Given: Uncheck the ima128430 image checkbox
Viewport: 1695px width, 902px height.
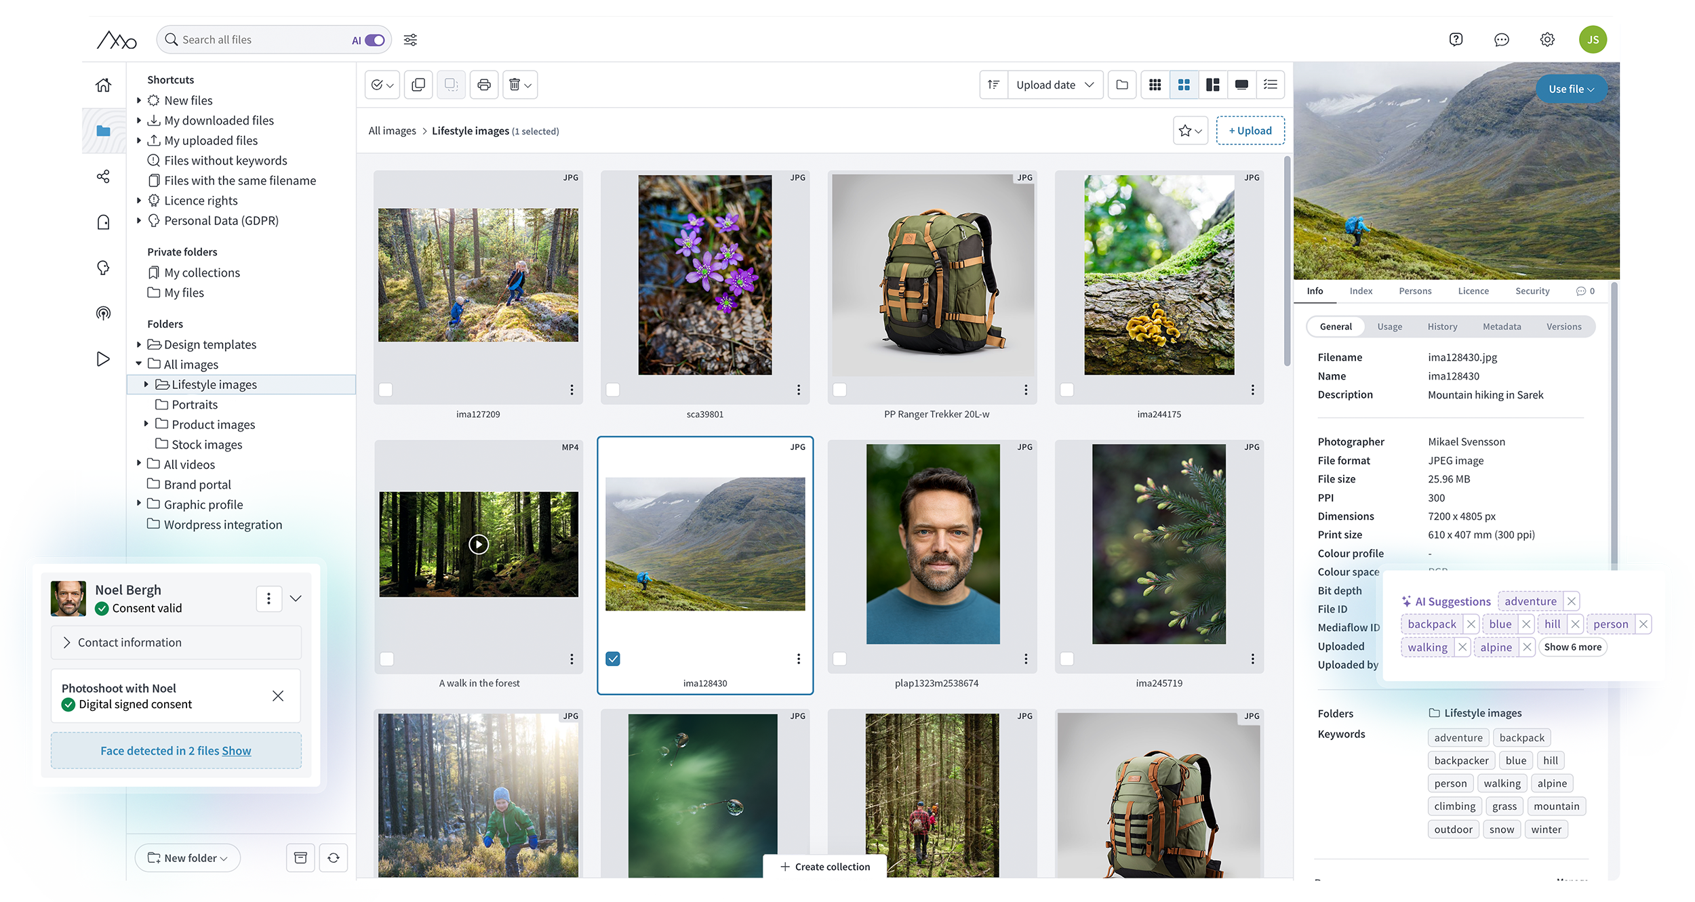Looking at the screenshot, I should pos(613,659).
